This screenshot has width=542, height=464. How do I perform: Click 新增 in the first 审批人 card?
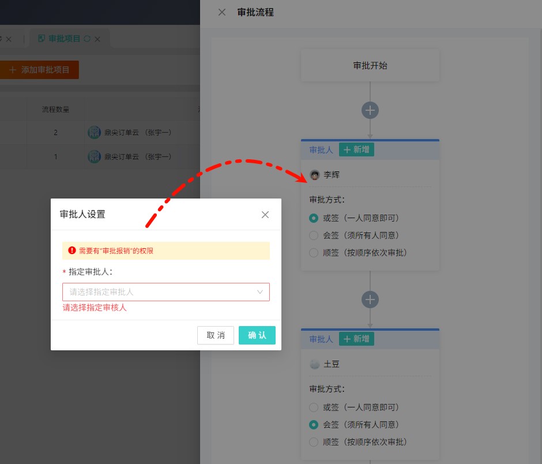[356, 149]
